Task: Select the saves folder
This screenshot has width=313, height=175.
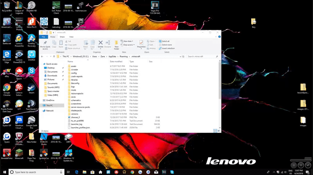Action: click(x=73, y=97)
